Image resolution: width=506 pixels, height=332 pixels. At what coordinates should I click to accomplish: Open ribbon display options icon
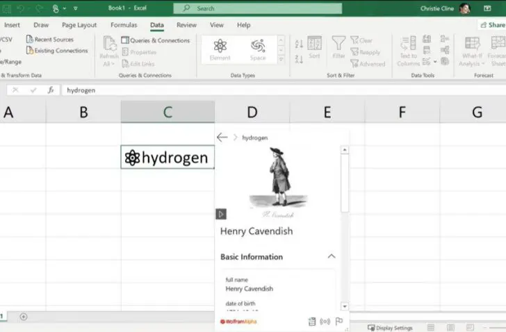[x=487, y=8]
